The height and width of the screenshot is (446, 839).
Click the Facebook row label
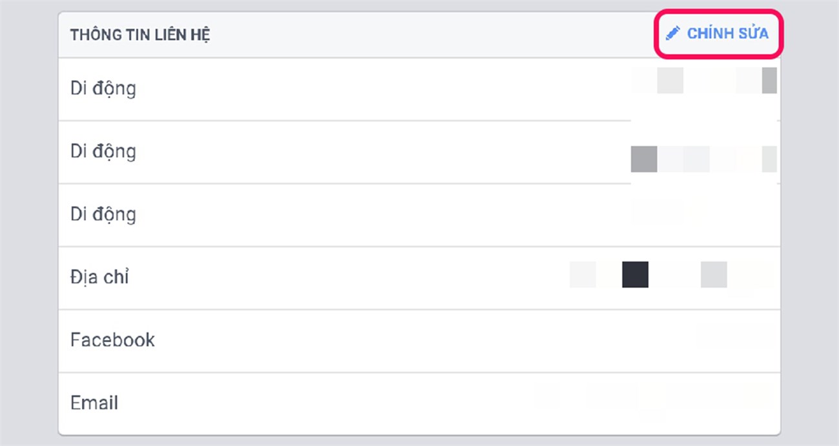pos(112,340)
